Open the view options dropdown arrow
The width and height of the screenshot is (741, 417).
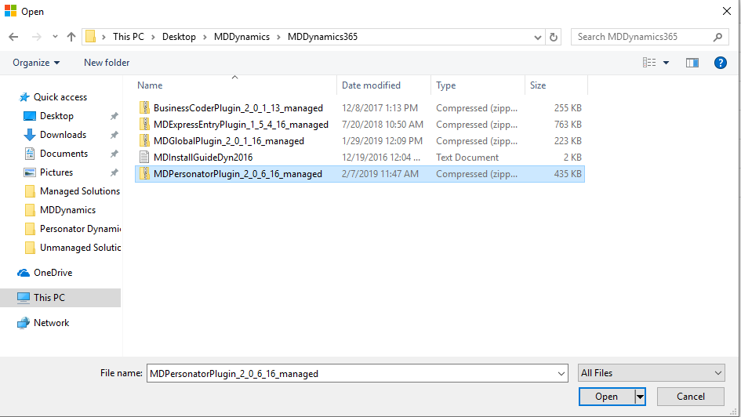coord(666,63)
